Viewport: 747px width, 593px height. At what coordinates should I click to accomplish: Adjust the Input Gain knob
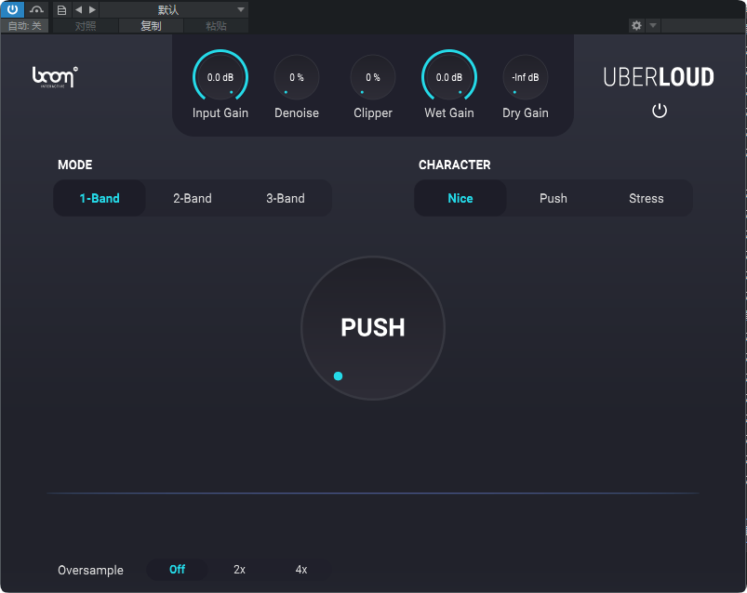[220, 77]
